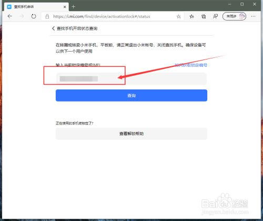Minimize the browser window
Screen dimensions: 263x221
[x=229, y=4]
